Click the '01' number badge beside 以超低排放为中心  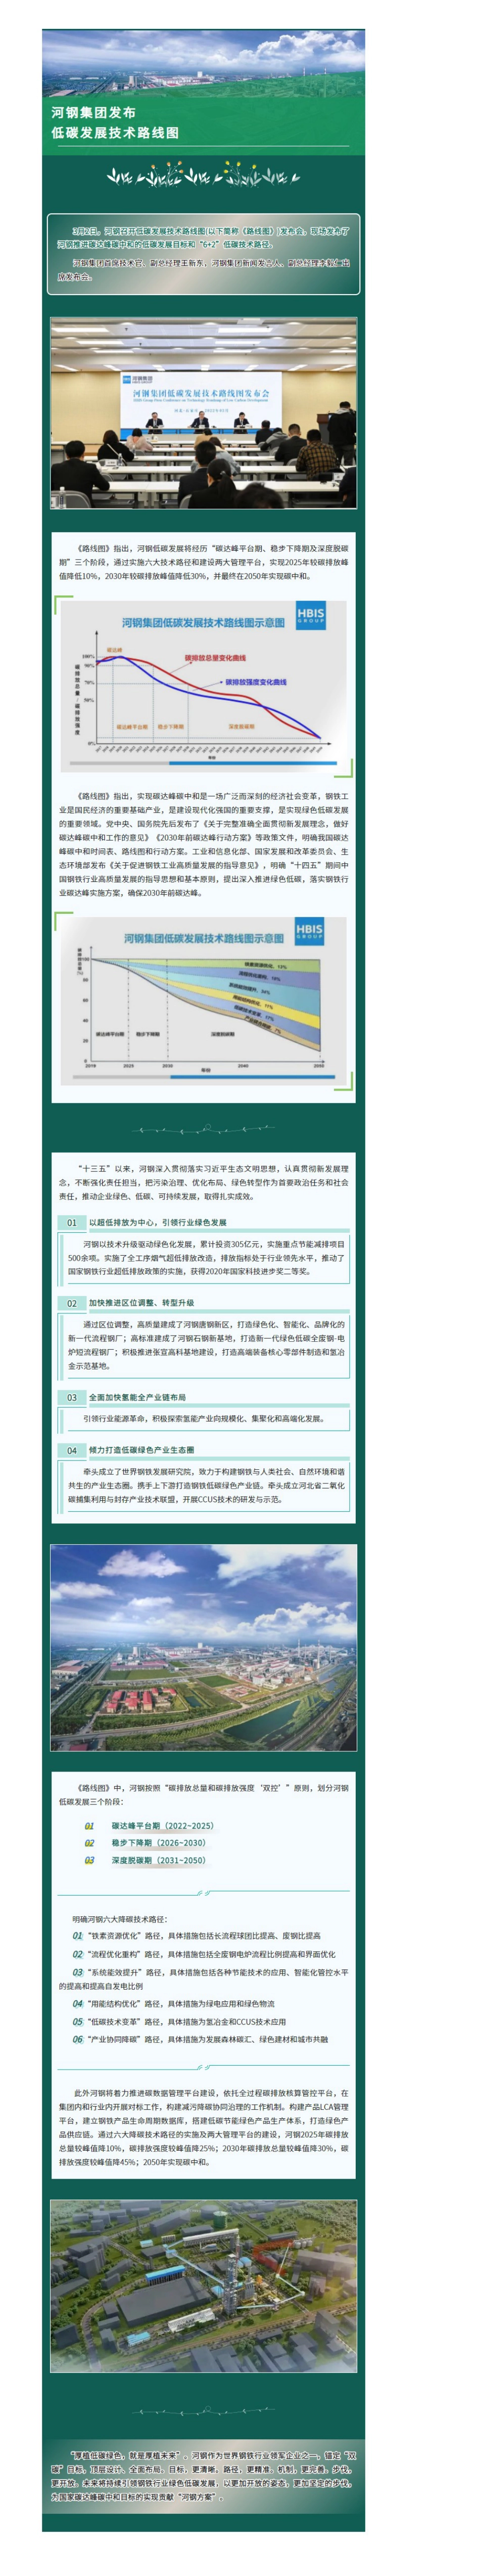click(71, 1222)
